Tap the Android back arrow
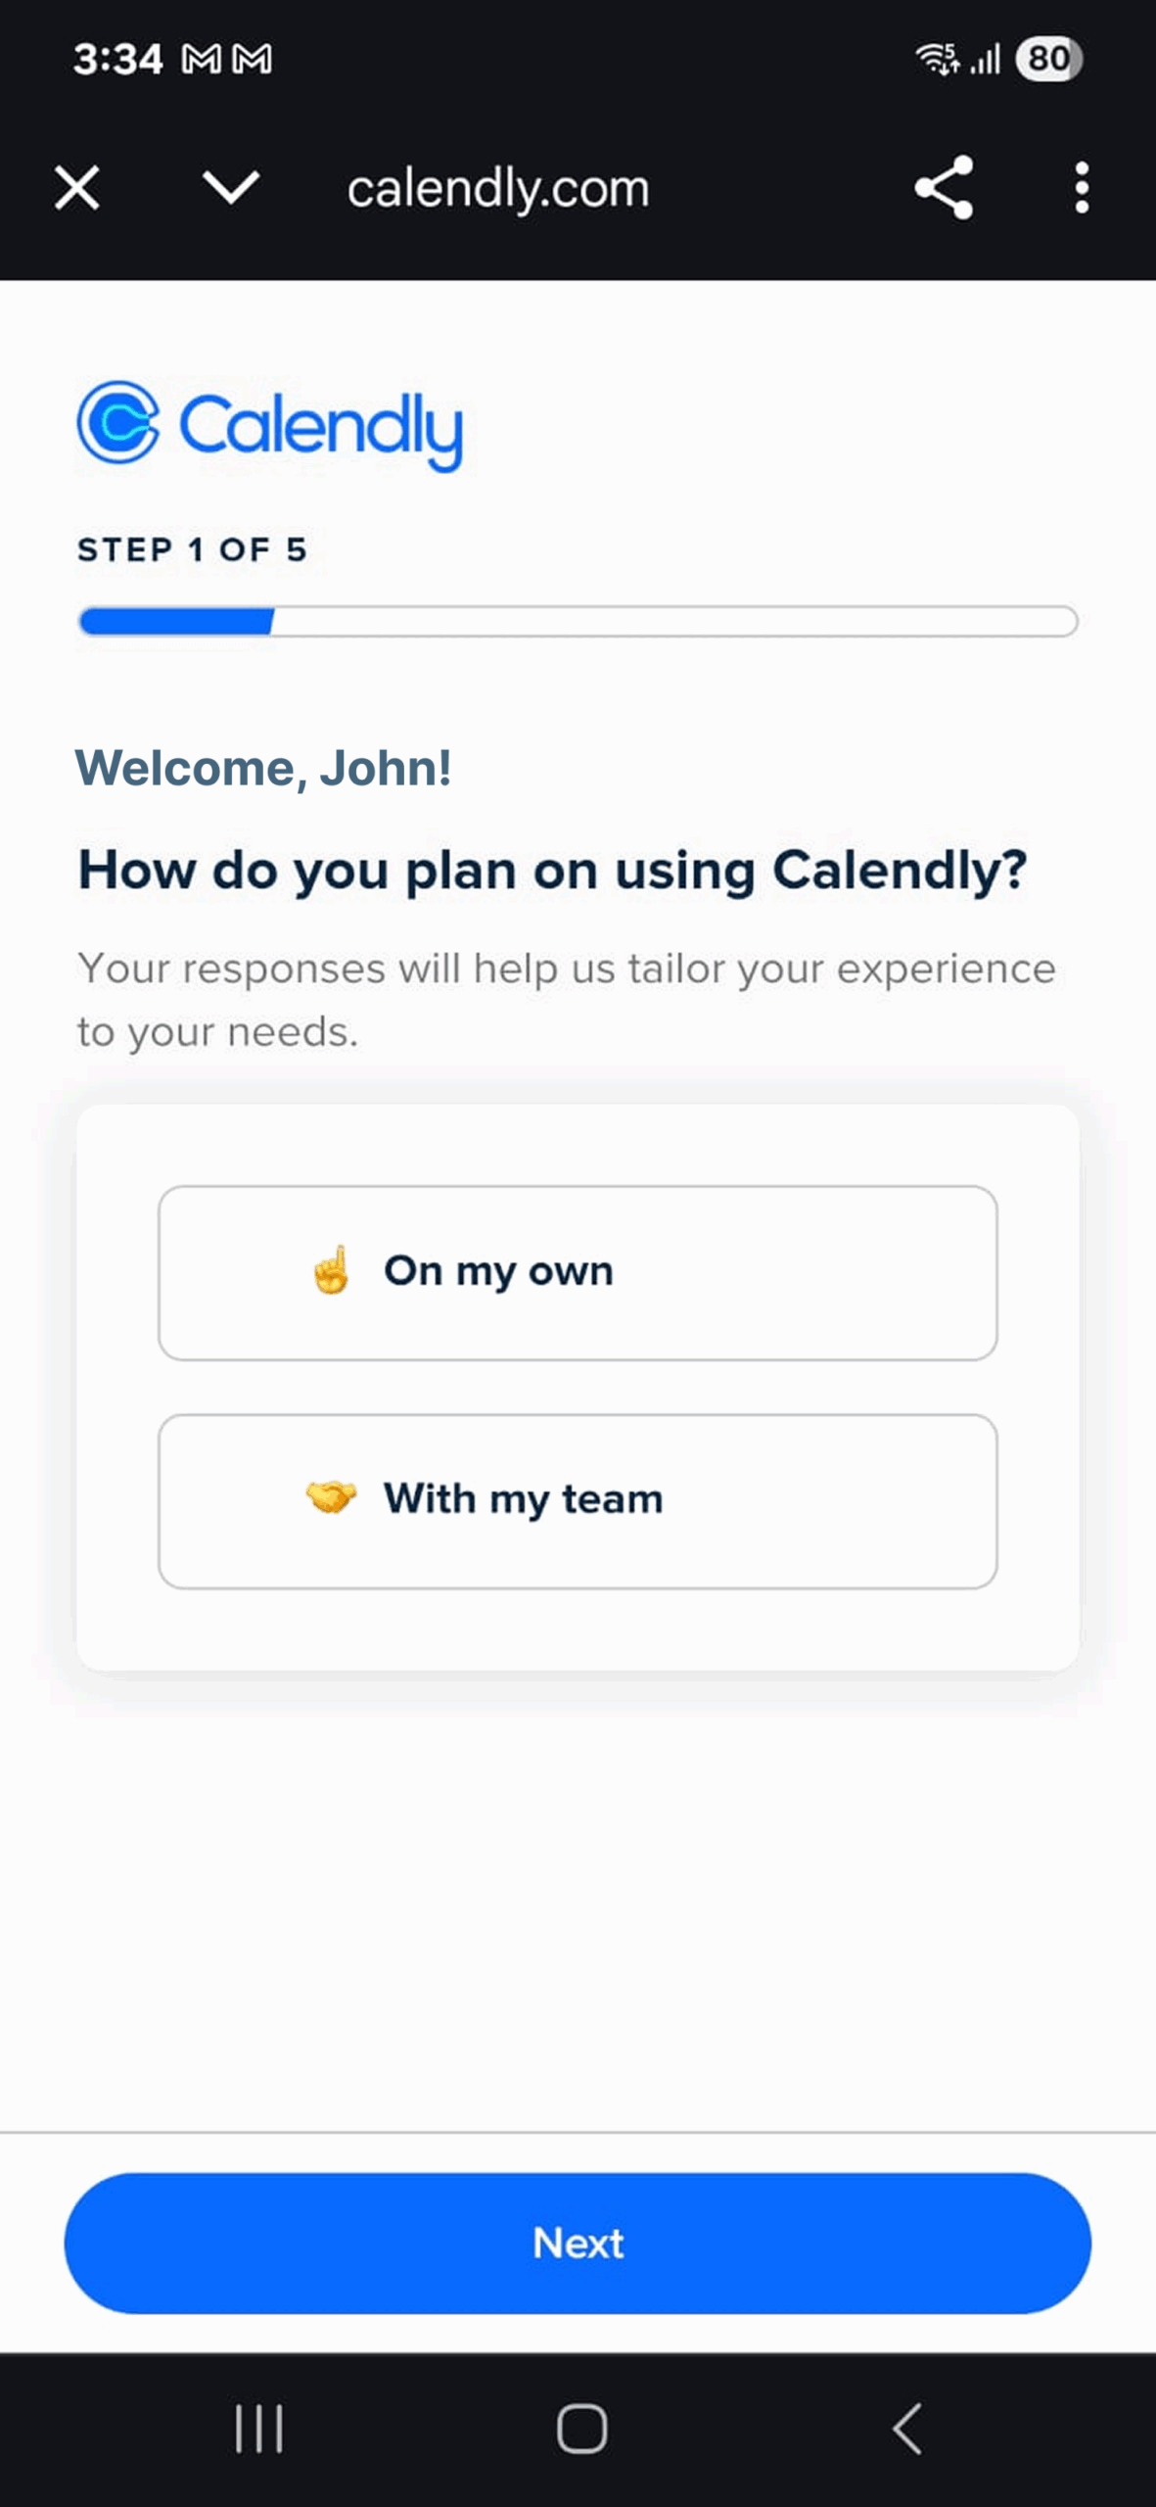1156x2507 pixels. coord(907,2429)
